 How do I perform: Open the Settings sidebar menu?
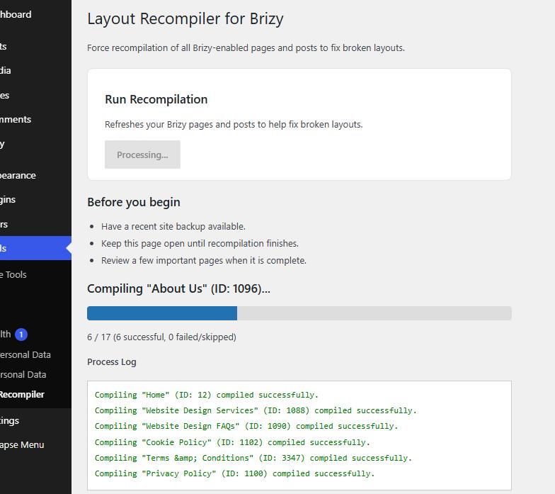[10, 421]
